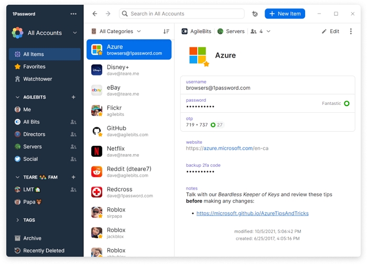Screen dimensions: 367x265
Task: Click the New Item button
Action: coord(285,14)
